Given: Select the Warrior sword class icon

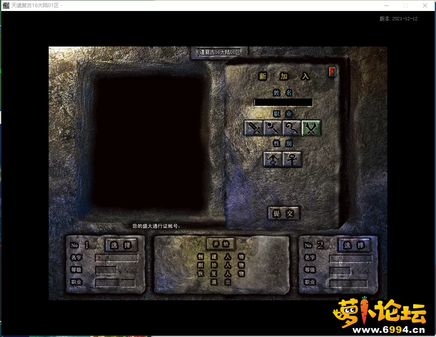Looking at the screenshot, I should pyautogui.click(x=254, y=128).
